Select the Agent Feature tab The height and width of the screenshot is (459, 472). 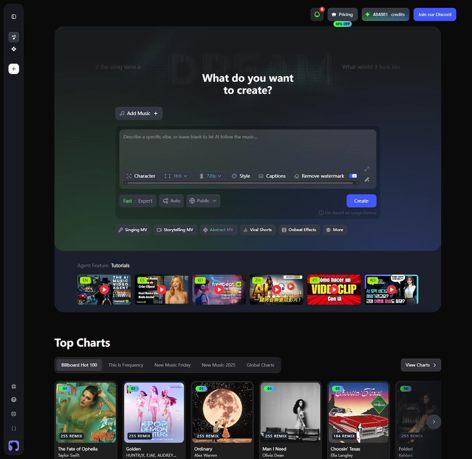pyautogui.click(x=92, y=265)
